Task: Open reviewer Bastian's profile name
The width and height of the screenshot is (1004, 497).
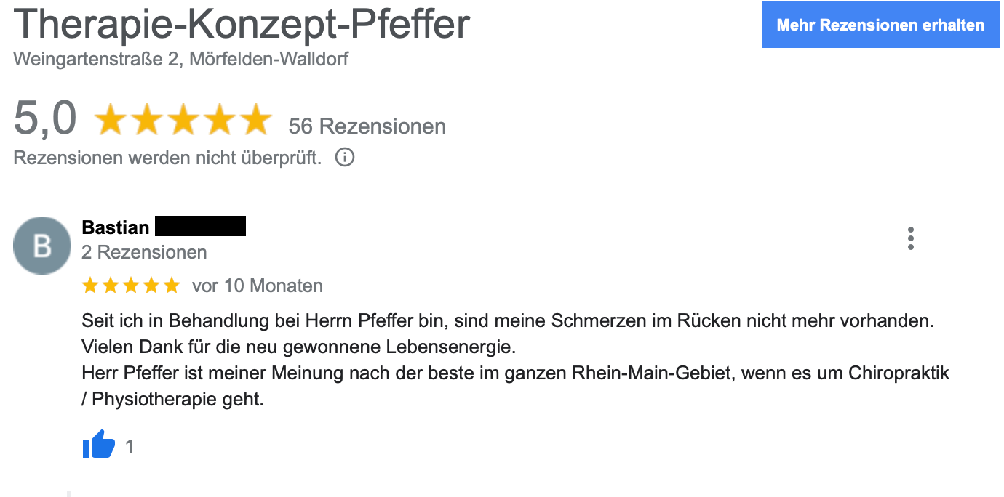Action: pos(116,227)
